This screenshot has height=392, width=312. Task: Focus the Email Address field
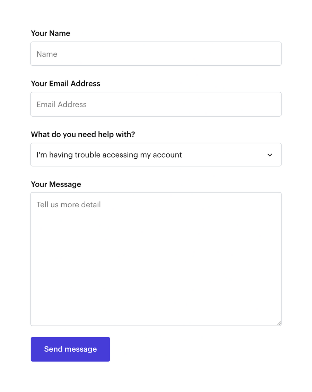156,104
